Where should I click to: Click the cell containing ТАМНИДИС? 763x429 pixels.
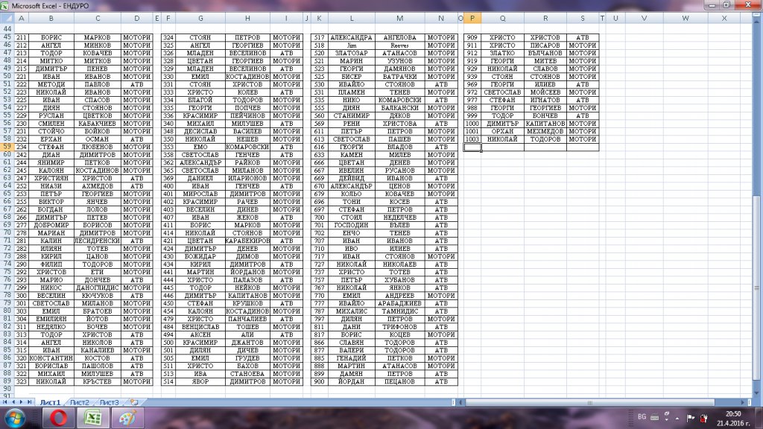399,311
